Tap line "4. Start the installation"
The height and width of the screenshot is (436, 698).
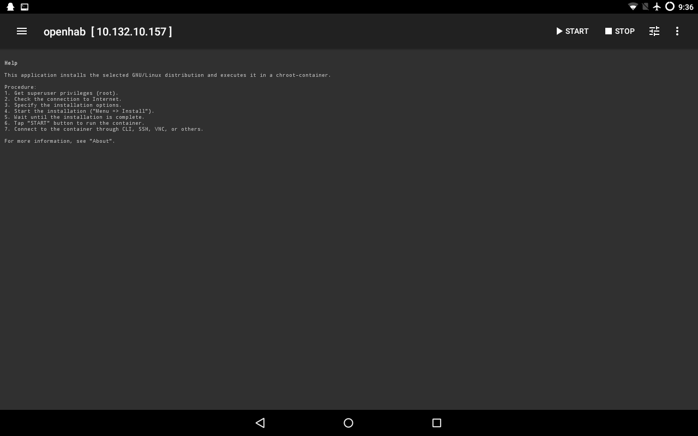click(x=79, y=111)
